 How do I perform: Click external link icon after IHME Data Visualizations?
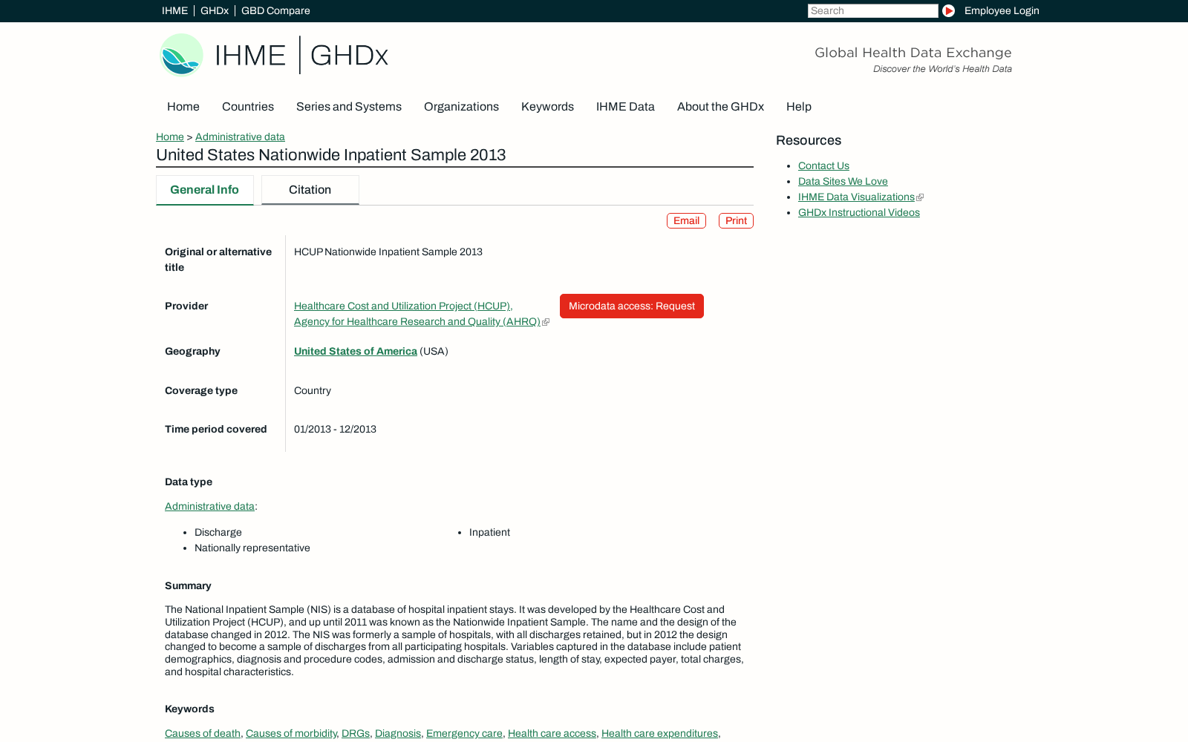(x=920, y=197)
